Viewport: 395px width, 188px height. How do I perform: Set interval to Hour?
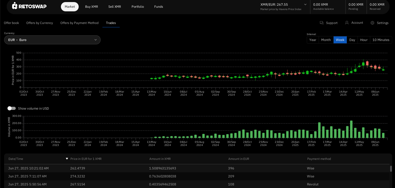point(364,40)
